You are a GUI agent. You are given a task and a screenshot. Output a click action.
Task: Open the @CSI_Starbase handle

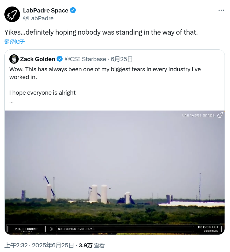pos(85,59)
